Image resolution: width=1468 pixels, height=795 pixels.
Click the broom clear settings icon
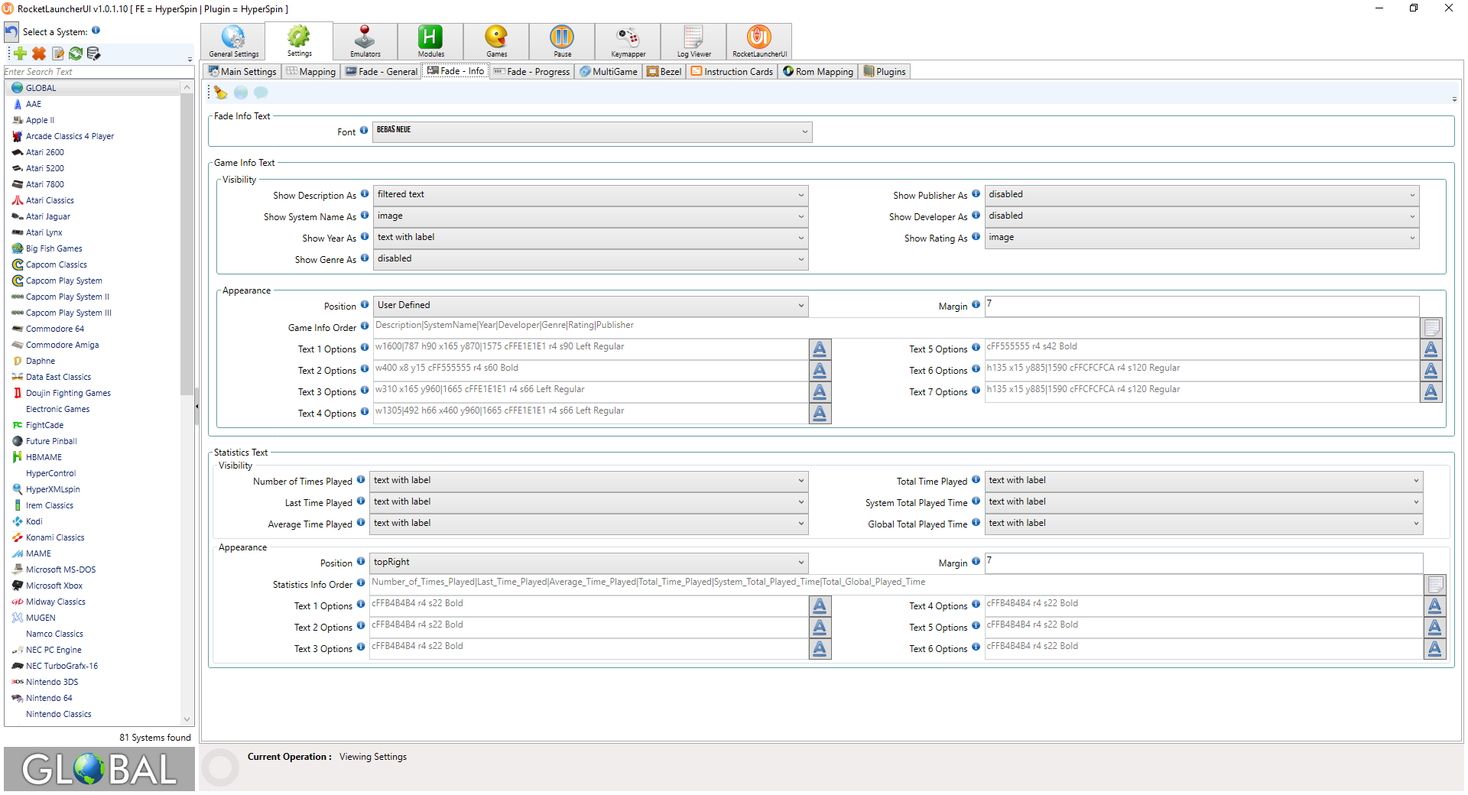(x=221, y=92)
